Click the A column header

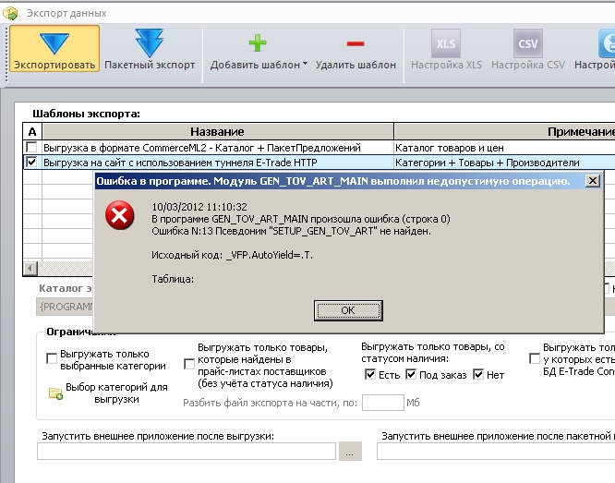point(32,131)
